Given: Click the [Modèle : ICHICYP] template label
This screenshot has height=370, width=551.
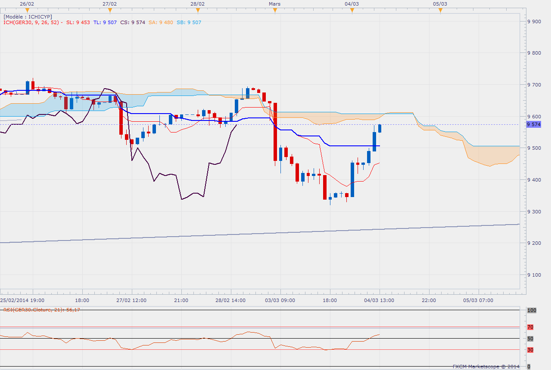Looking at the screenshot, I should 28,17.
